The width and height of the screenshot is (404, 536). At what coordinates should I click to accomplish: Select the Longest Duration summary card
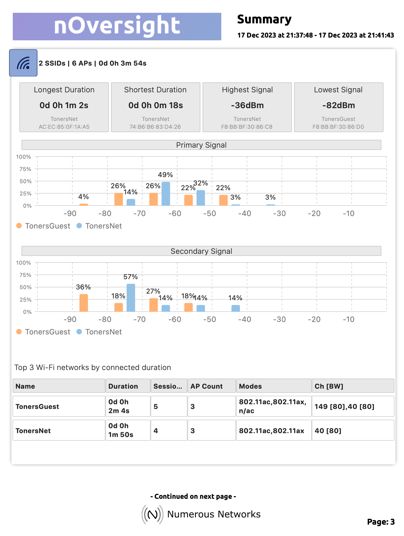click(x=64, y=107)
